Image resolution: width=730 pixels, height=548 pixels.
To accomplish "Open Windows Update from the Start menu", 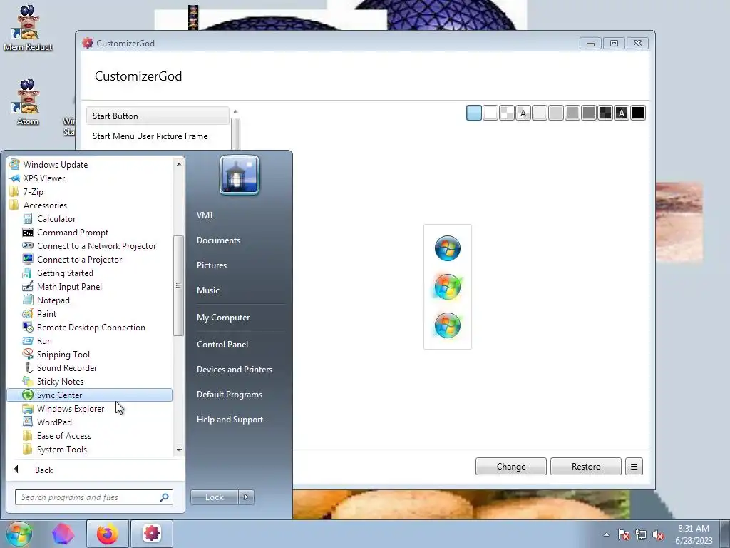I will [x=56, y=165].
